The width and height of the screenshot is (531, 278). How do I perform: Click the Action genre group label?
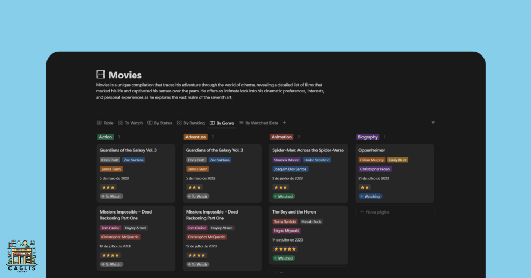point(105,137)
